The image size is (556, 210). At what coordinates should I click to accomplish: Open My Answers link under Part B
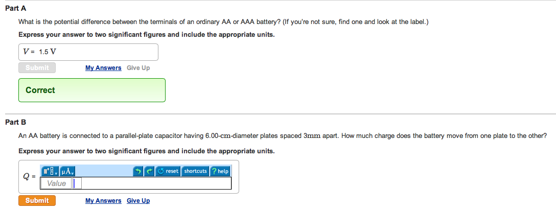click(x=103, y=201)
